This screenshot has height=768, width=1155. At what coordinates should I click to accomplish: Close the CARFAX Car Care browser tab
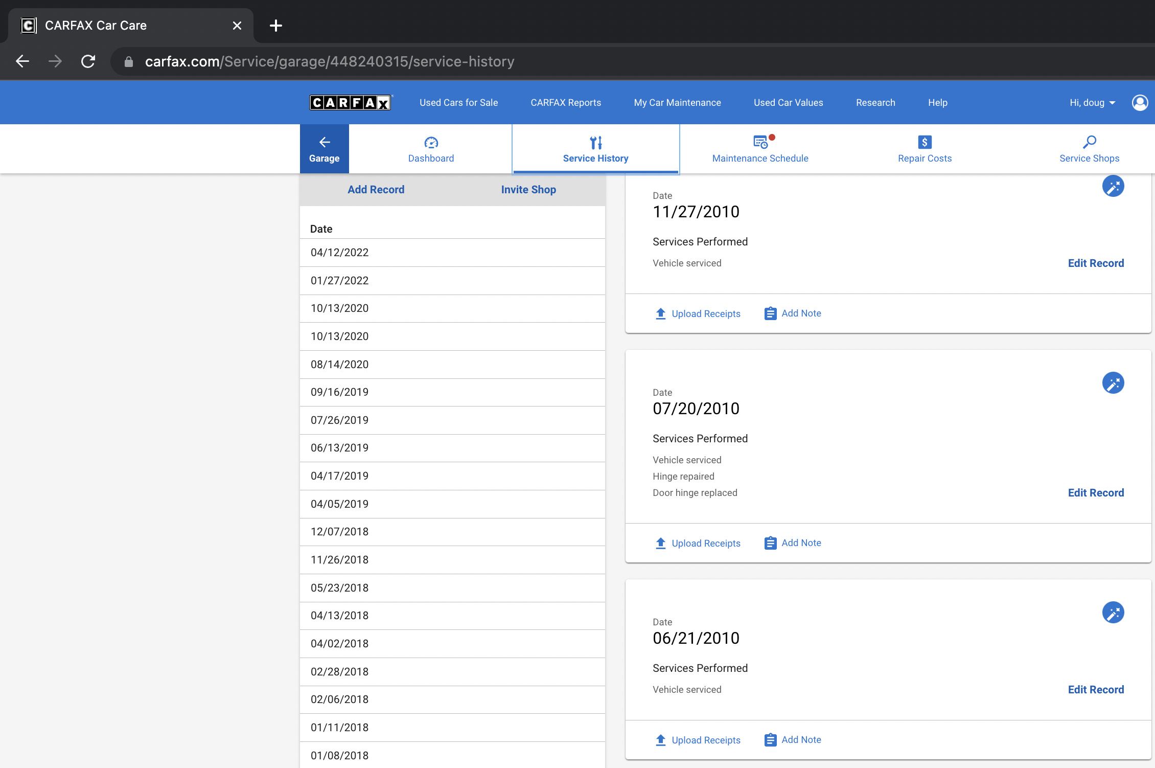point(237,26)
